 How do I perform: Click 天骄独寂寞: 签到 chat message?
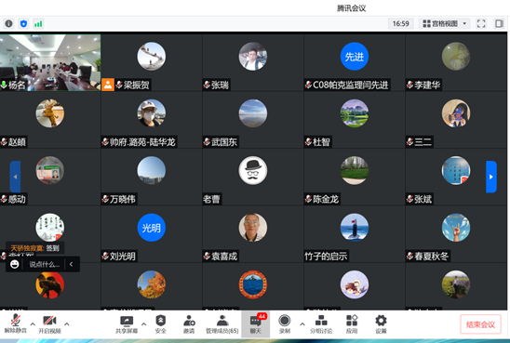pyautogui.click(x=34, y=248)
